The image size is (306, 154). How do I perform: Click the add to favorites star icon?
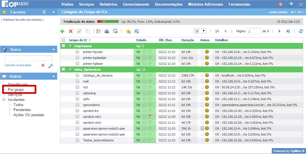[128, 31]
